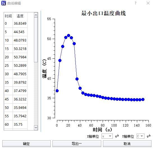Select the temperature cell 36.8349

click(x=20, y=24)
